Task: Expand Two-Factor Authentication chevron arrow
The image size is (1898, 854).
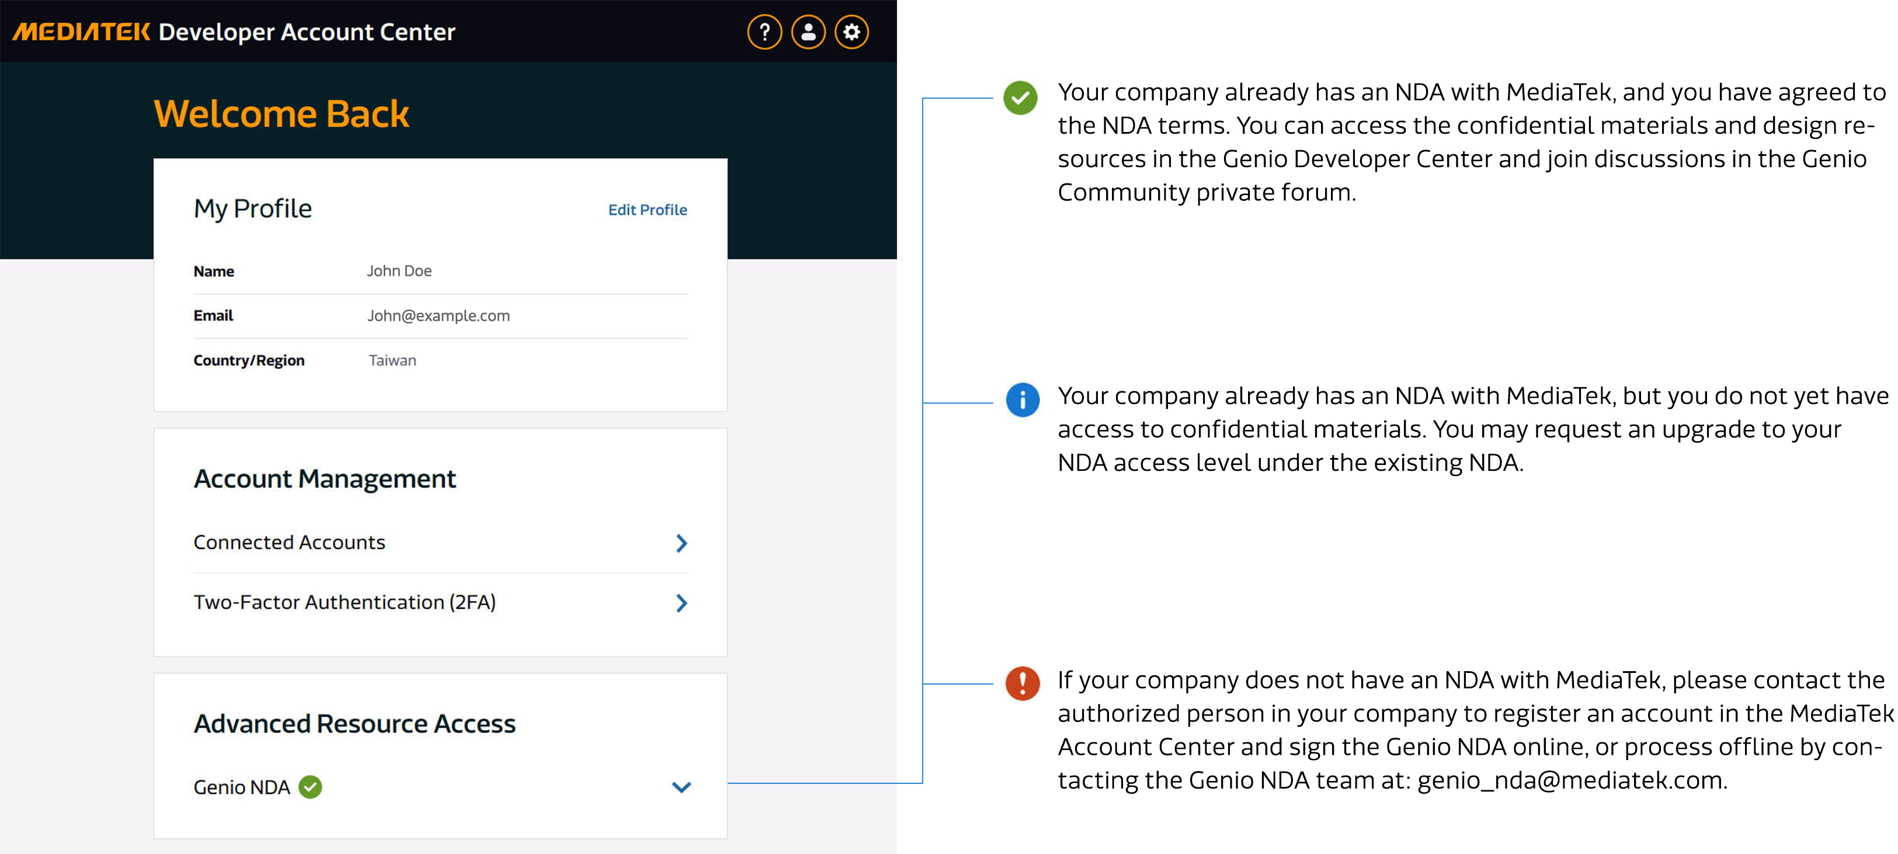Action: point(682,603)
